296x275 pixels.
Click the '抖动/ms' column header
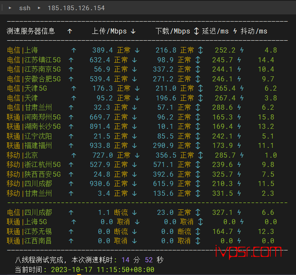click(254, 31)
